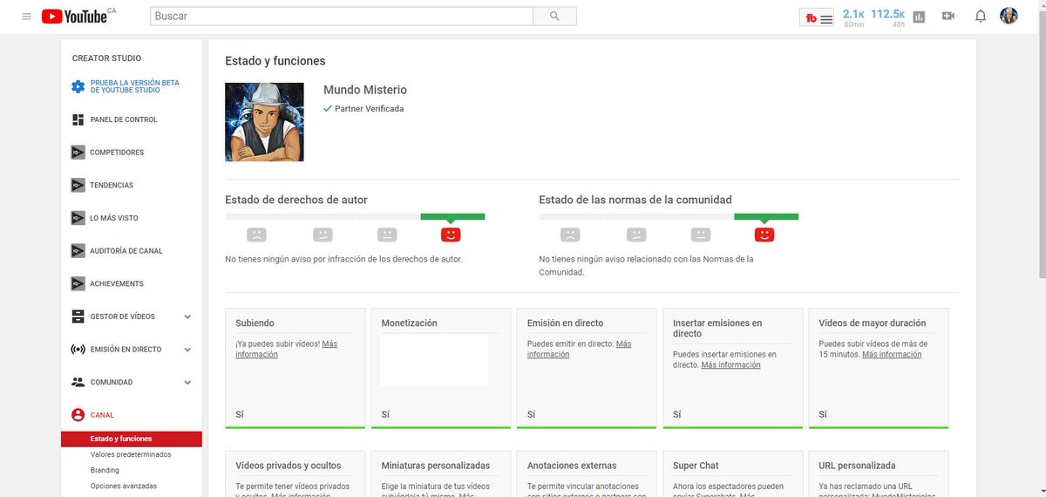Open Auditoría de canal menu item
This screenshot has width=1046, height=497.
[126, 251]
